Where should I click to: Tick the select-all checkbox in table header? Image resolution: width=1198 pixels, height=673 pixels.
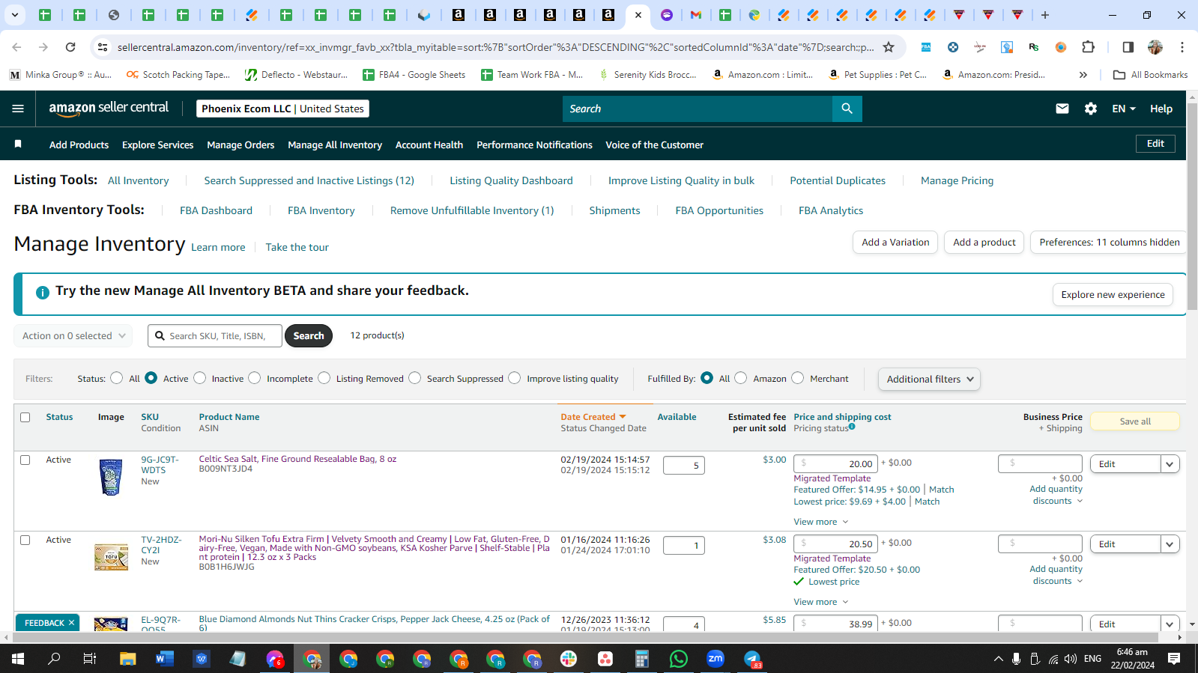pos(25,417)
